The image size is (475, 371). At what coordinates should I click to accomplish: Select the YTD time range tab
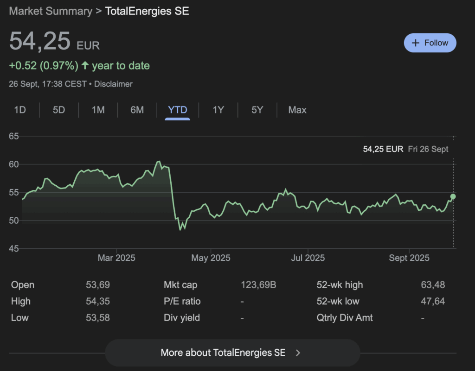(178, 110)
